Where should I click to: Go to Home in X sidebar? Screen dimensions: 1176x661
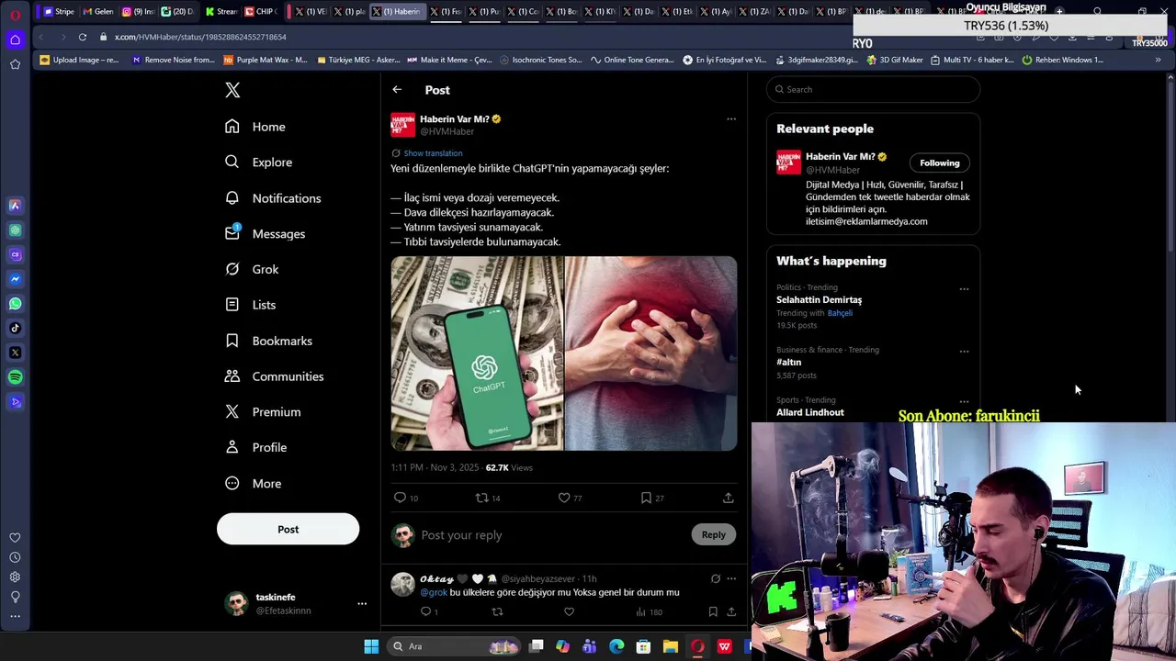pos(255,127)
